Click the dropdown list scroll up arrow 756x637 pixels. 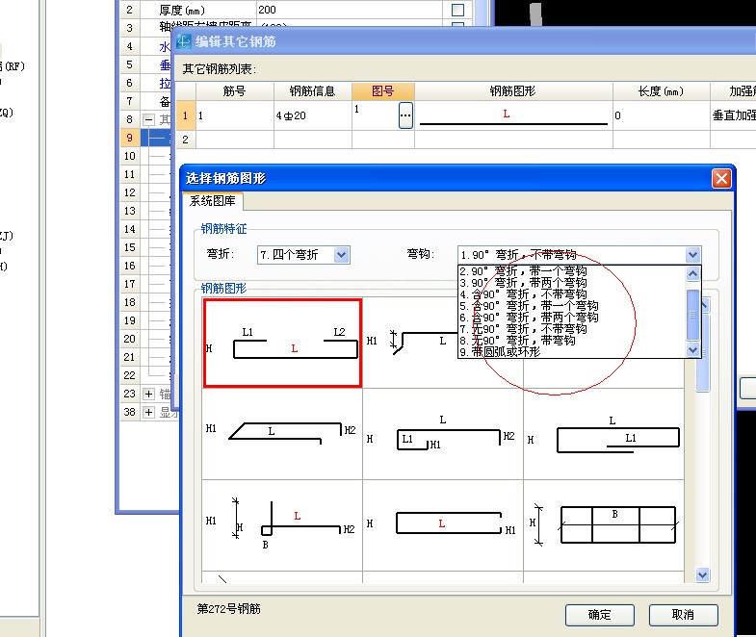click(692, 273)
